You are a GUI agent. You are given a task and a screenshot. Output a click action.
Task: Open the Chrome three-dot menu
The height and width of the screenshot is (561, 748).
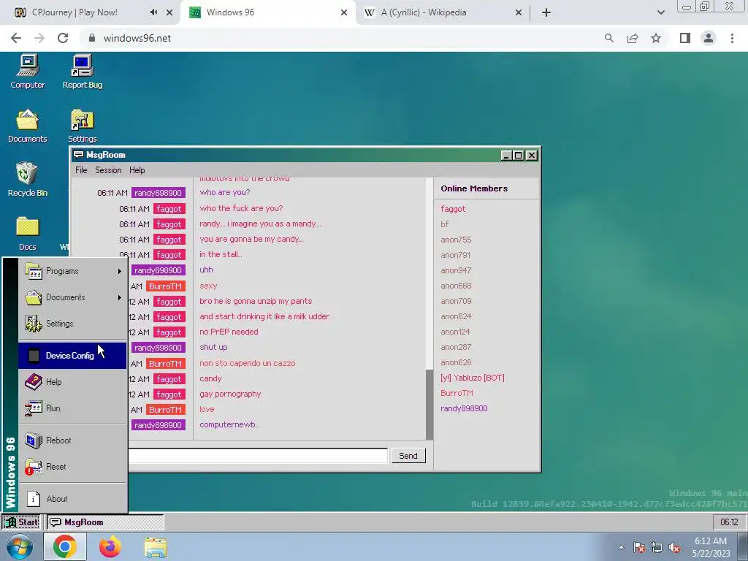point(732,38)
